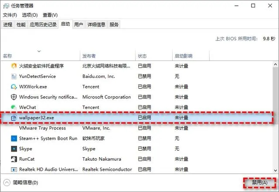Click the 禁用(A) button
The width and height of the screenshot is (279, 192).
(x=260, y=182)
